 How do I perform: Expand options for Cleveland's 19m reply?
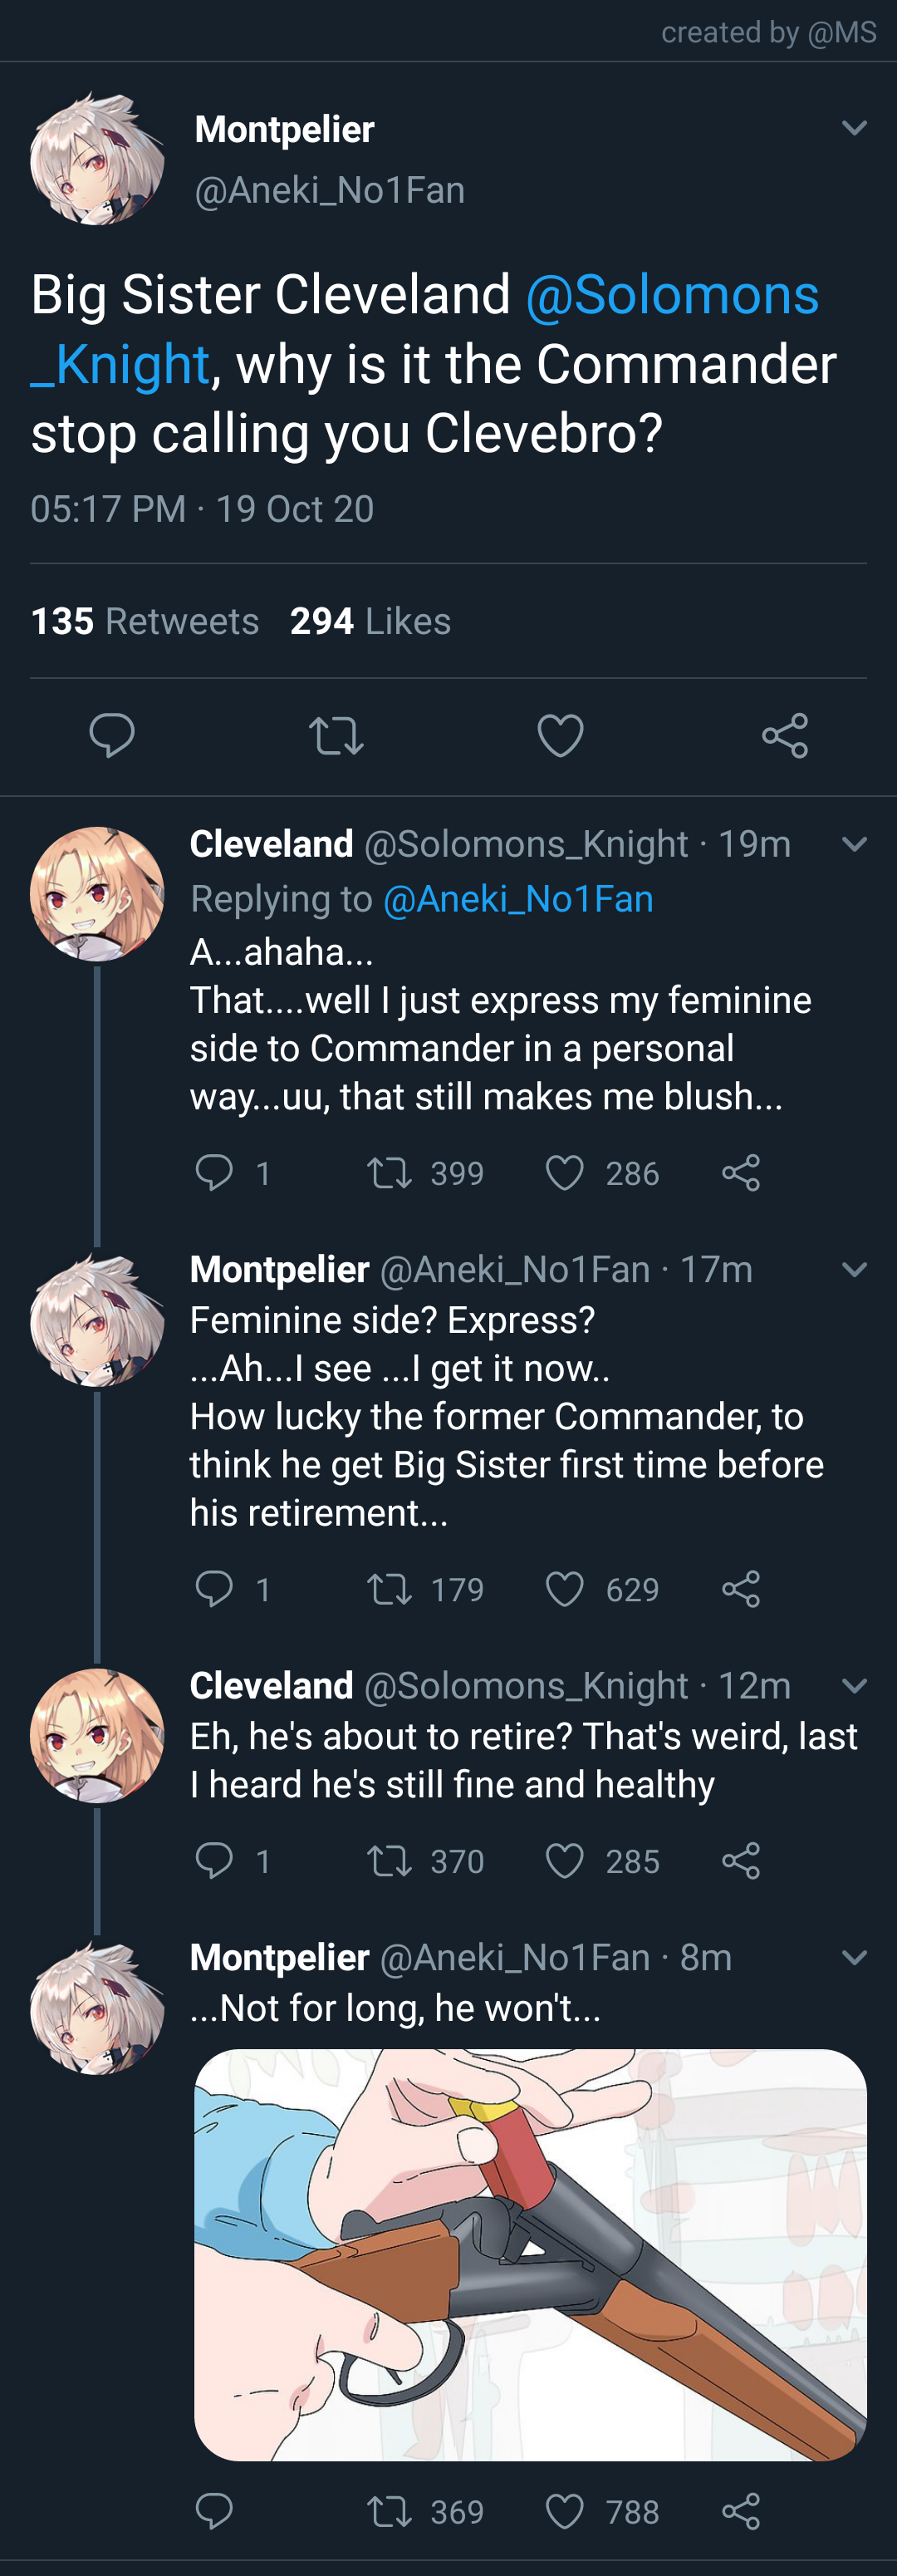[x=854, y=844]
